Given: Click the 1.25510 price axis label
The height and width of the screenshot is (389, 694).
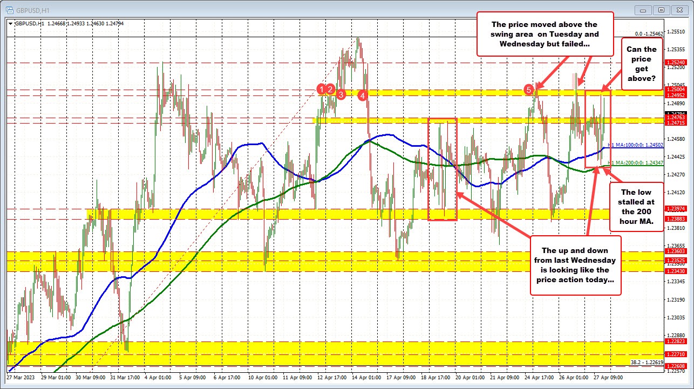Looking at the screenshot, I should (677, 32).
